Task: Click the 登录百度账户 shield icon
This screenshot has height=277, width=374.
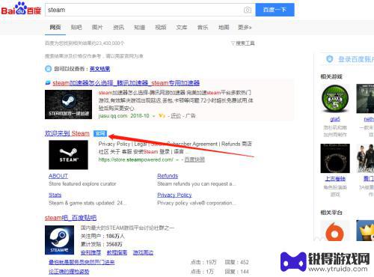Action: [x=330, y=59]
